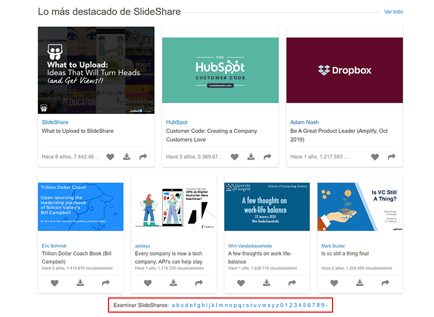Like the HubSpot Customer Code presentation

tap(234, 157)
